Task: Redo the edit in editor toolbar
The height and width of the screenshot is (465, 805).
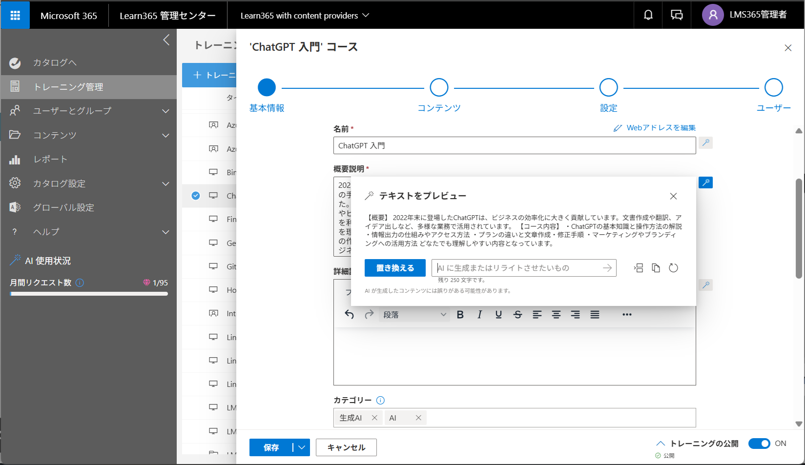Action: pos(369,315)
